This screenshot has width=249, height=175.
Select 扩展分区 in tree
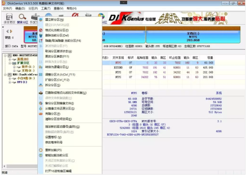tap(23, 63)
